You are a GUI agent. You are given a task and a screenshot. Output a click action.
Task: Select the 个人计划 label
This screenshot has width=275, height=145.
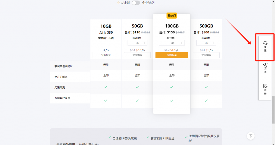(x=124, y=3)
